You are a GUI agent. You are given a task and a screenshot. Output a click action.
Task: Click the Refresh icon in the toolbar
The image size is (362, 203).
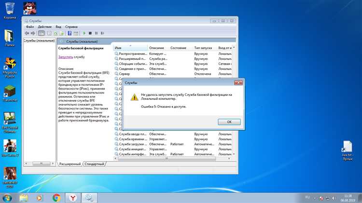tap(56, 33)
